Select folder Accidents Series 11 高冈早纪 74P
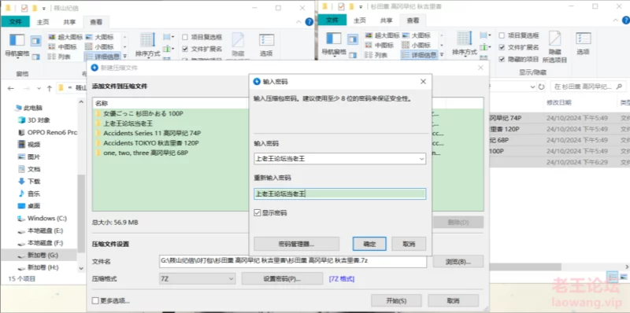 [x=152, y=133]
